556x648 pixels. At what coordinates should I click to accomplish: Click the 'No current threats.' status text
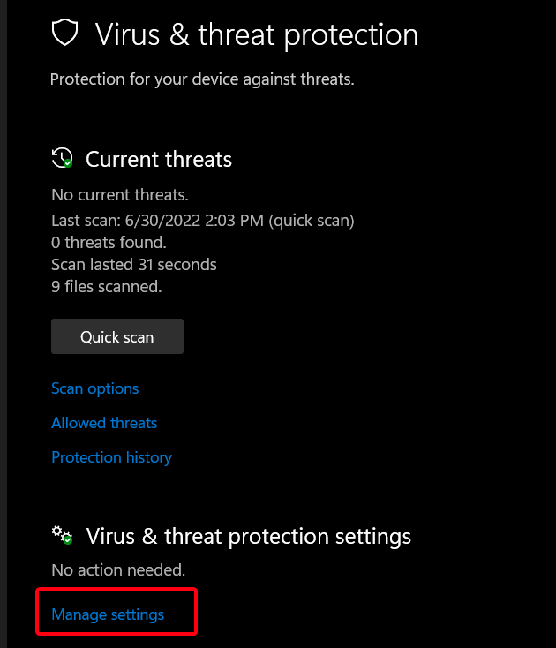coord(120,194)
